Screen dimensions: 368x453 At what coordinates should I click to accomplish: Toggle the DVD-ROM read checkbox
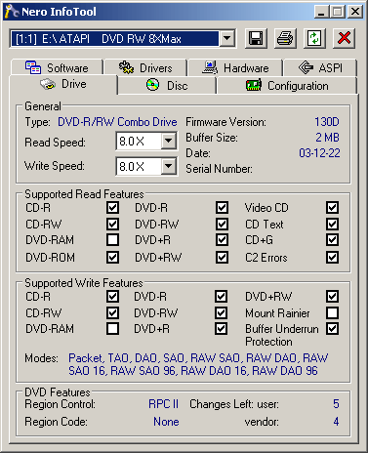click(112, 258)
